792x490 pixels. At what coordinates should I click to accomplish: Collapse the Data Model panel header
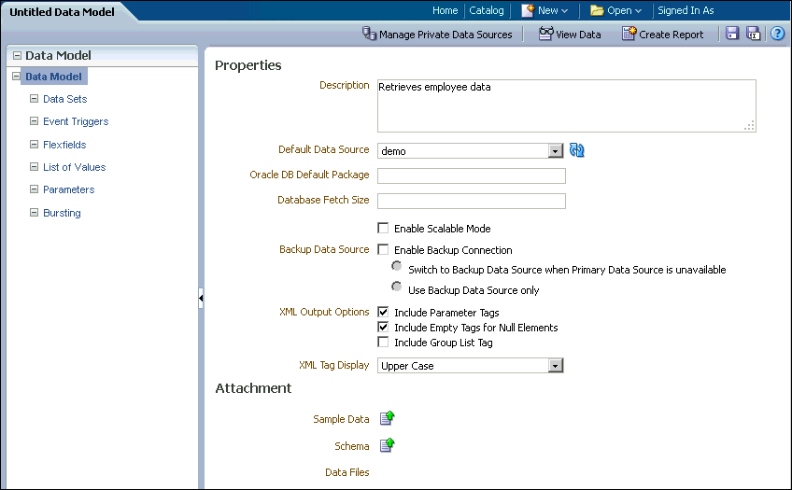17,55
